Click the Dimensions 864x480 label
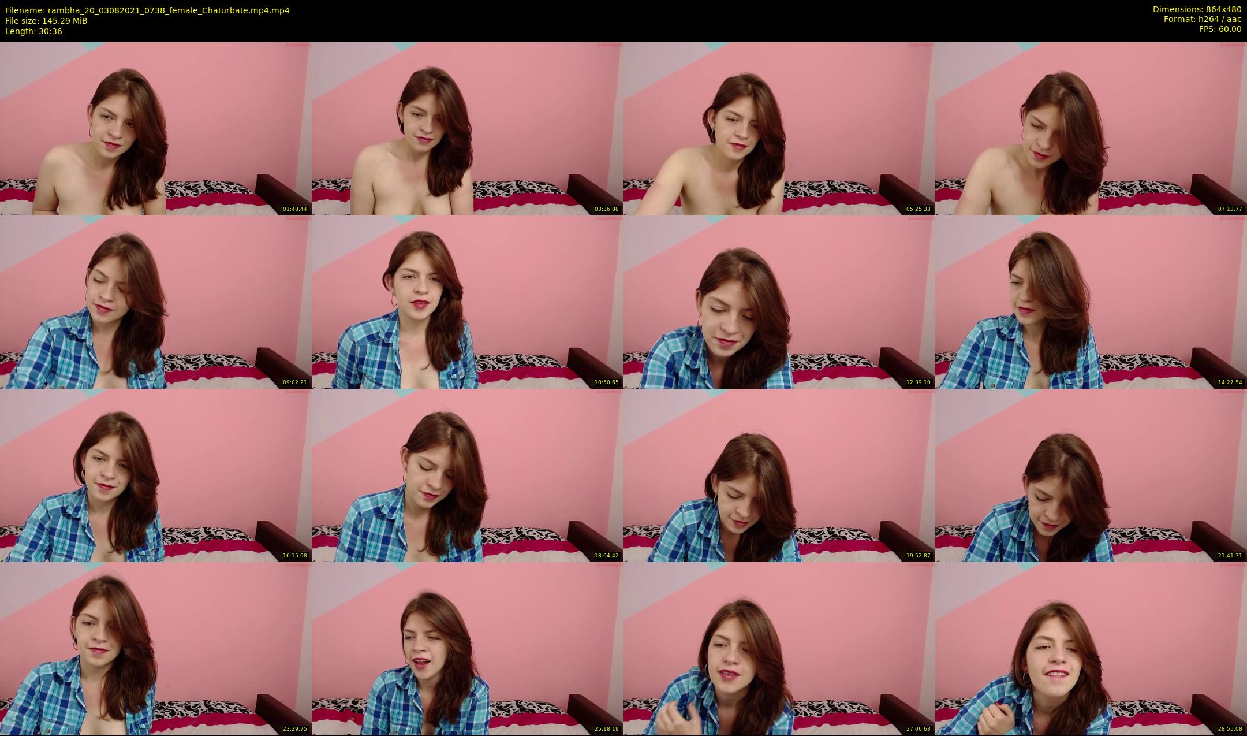The image size is (1247, 736). (x=1197, y=9)
